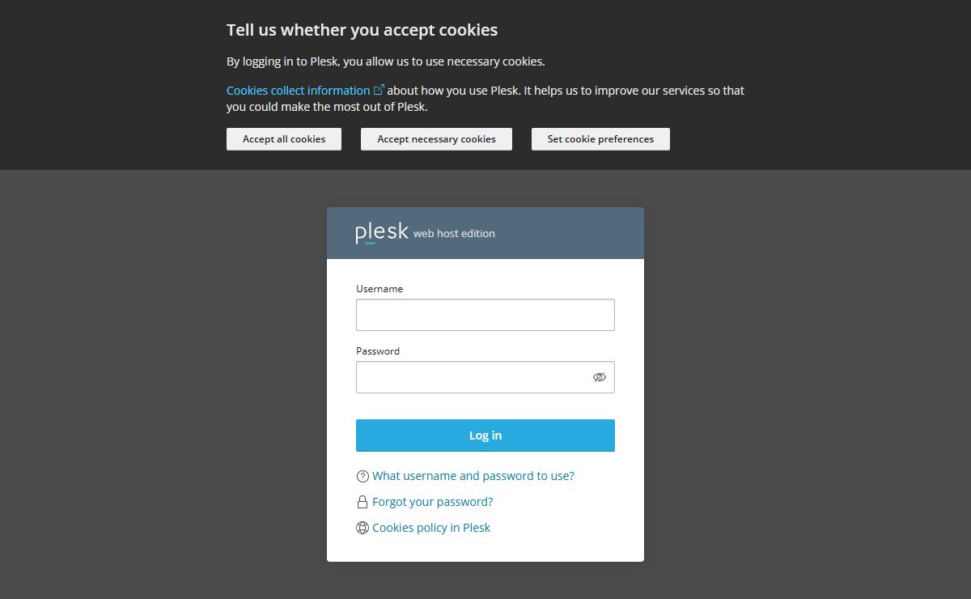Open the Forgot your password link
This screenshot has height=599, width=971.
pyautogui.click(x=432, y=502)
